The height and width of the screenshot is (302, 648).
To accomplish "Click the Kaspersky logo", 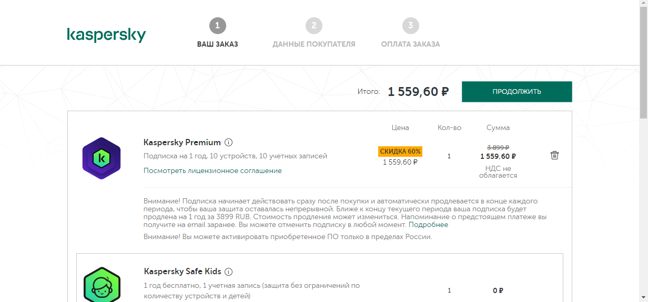I will 106,35.
